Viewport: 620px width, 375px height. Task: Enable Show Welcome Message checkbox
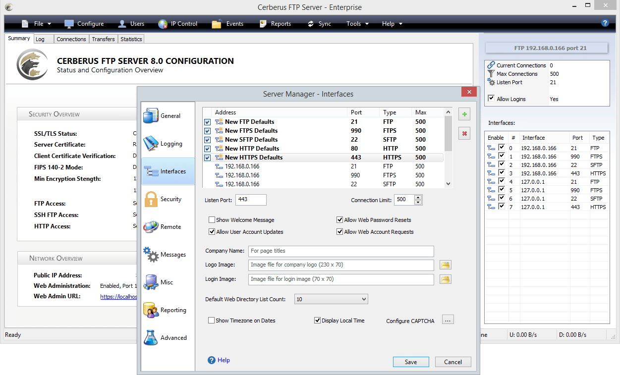click(212, 220)
